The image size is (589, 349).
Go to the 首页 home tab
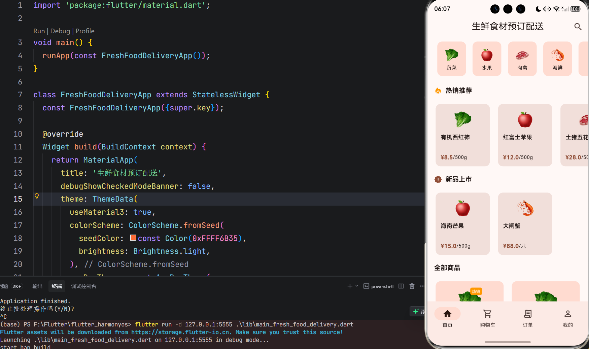click(447, 318)
